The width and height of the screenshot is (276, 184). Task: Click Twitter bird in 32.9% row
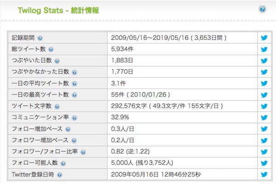click(264, 117)
